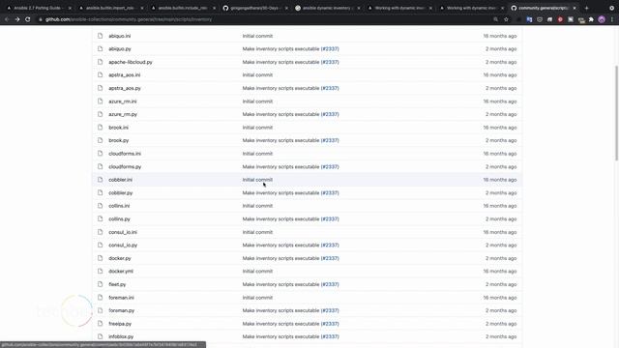619x348 pixels.
Task: Open the Chrome three-dot menu
Action: 612,19
